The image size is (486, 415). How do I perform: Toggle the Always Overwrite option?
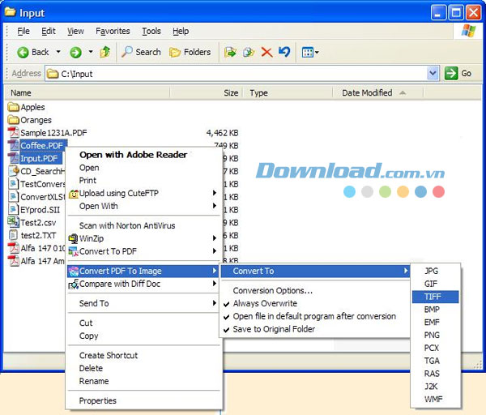(265, 303)
